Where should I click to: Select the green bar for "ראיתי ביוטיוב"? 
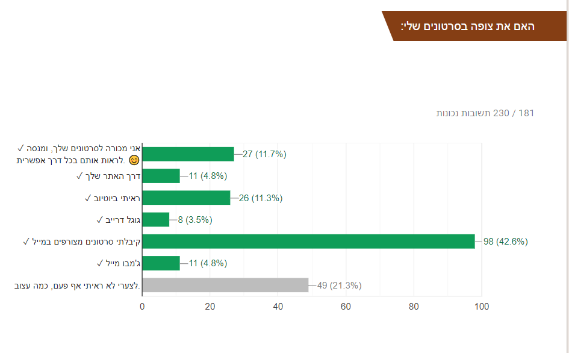pos(186,198)
